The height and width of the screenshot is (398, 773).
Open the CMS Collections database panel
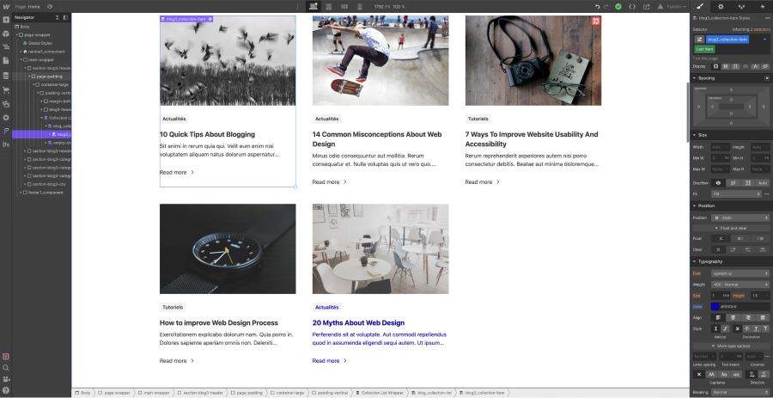(6, 76)
